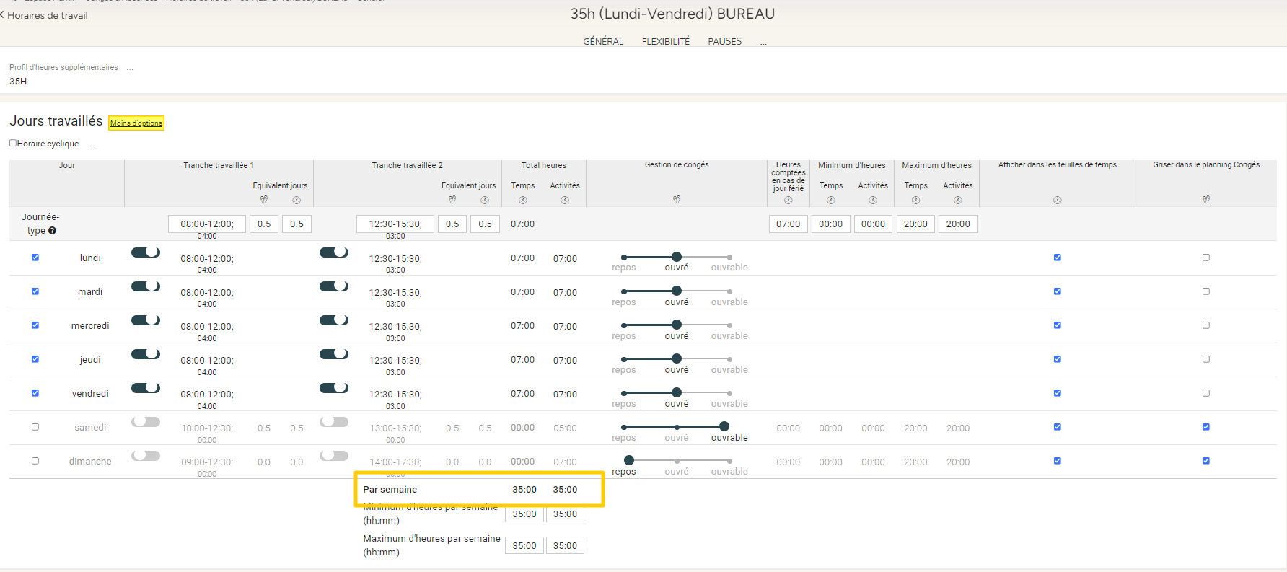
Task: Open ellipsis menu next to Horaire cyclique
Action: click(92, 145)
